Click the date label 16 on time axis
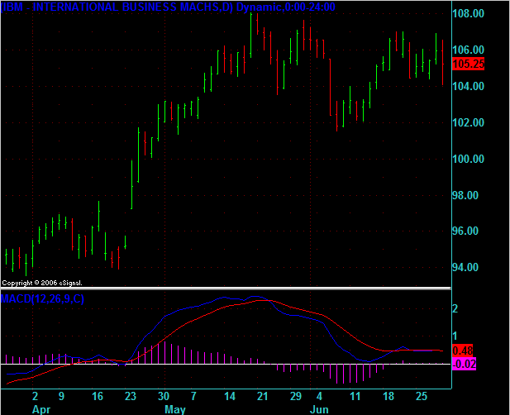This screenshot has height=415, width=510. (x=98, y=396)
